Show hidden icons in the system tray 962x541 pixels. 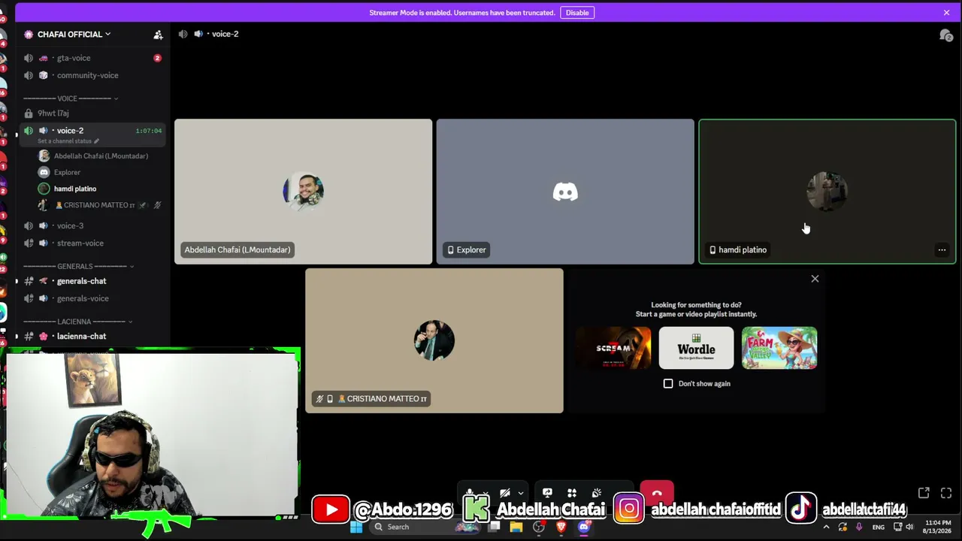(x=826, y=527)
